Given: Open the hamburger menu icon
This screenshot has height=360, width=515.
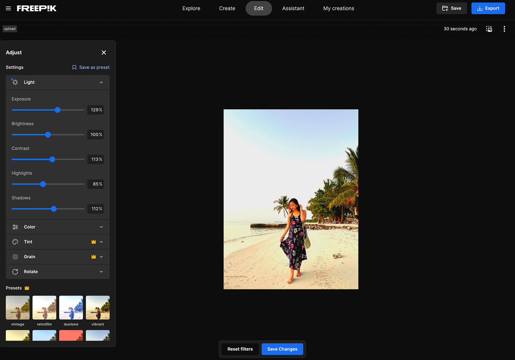Looking at the screenshot, I should 8,8.
